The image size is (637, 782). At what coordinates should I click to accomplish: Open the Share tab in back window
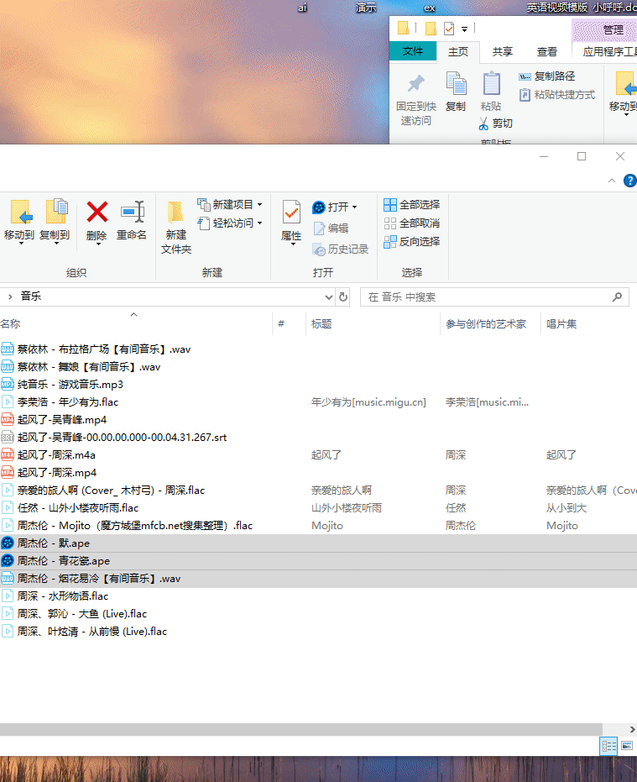click(x=503, y=52)
